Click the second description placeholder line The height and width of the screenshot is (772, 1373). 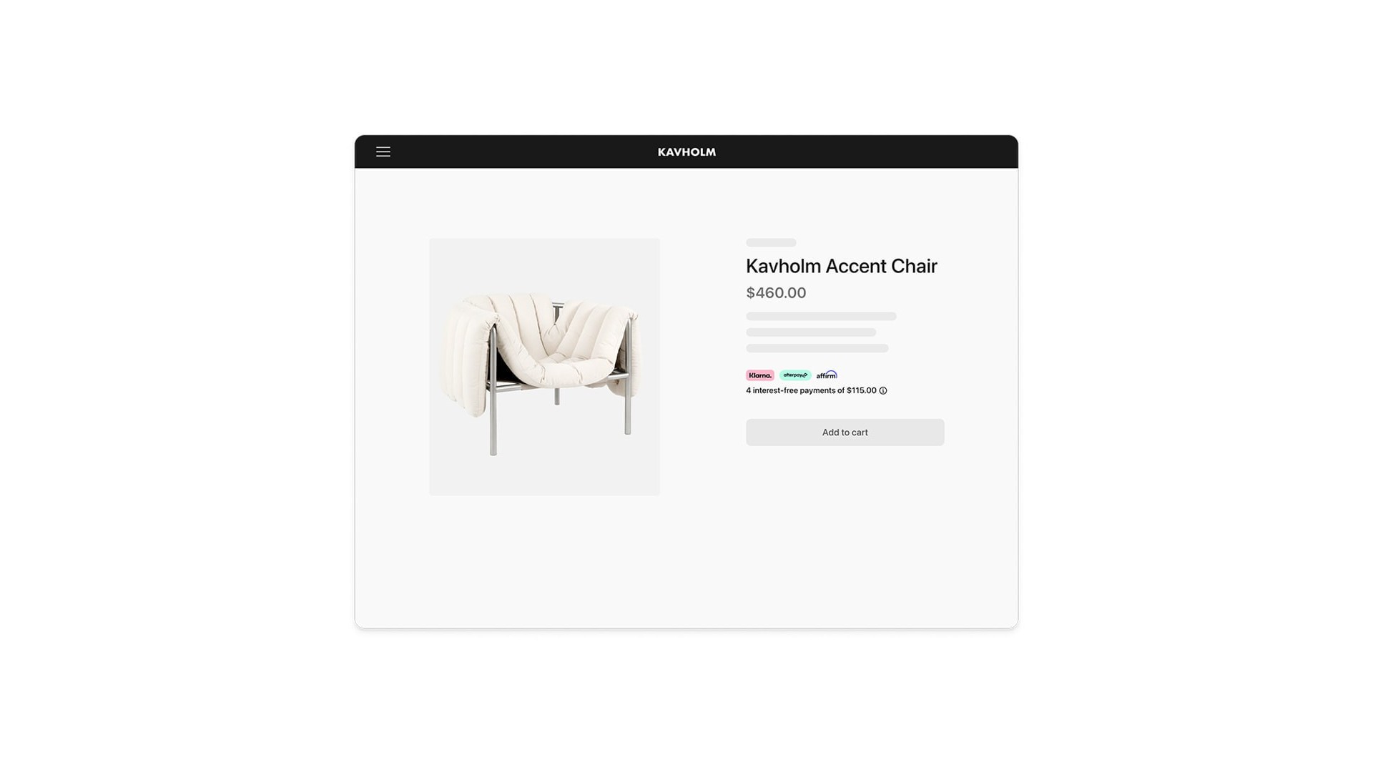(811, 332)
